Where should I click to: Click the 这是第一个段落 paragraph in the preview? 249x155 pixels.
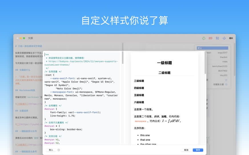(x=144, y=109)
